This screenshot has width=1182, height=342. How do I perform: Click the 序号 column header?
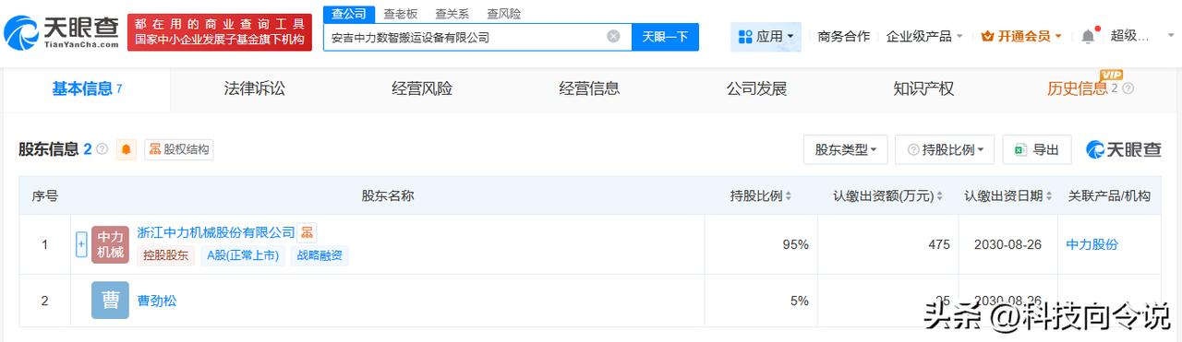tap(45, 195)
